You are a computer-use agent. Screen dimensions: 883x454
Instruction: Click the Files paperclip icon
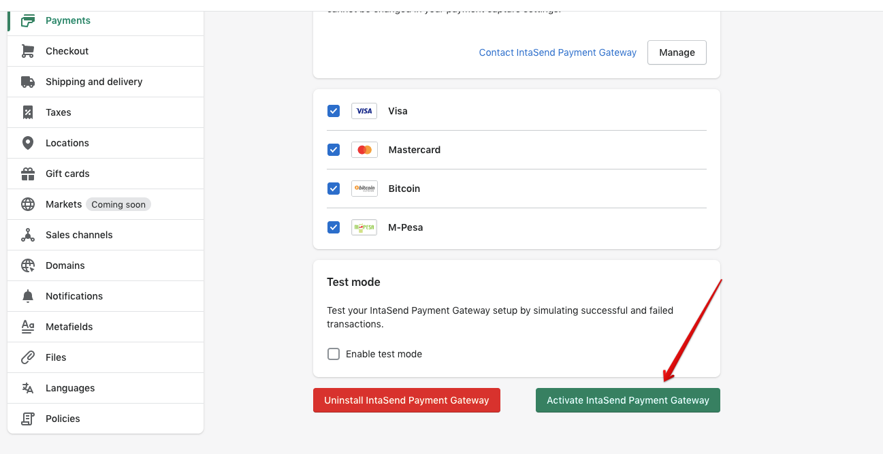coord(28,357)
